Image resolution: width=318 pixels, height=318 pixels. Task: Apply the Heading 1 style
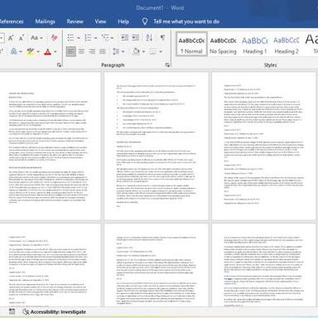pyautogui.click(x=255, y=45)
